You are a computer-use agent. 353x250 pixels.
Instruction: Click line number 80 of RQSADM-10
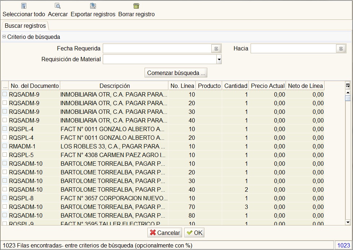182,215
